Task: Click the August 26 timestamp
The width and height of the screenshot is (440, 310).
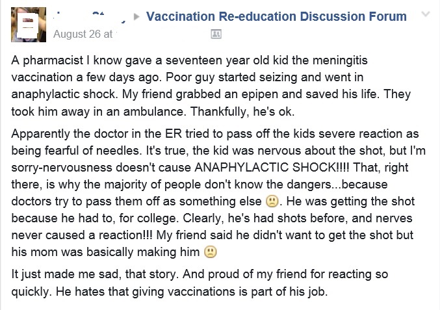Action: pos(83,34)
